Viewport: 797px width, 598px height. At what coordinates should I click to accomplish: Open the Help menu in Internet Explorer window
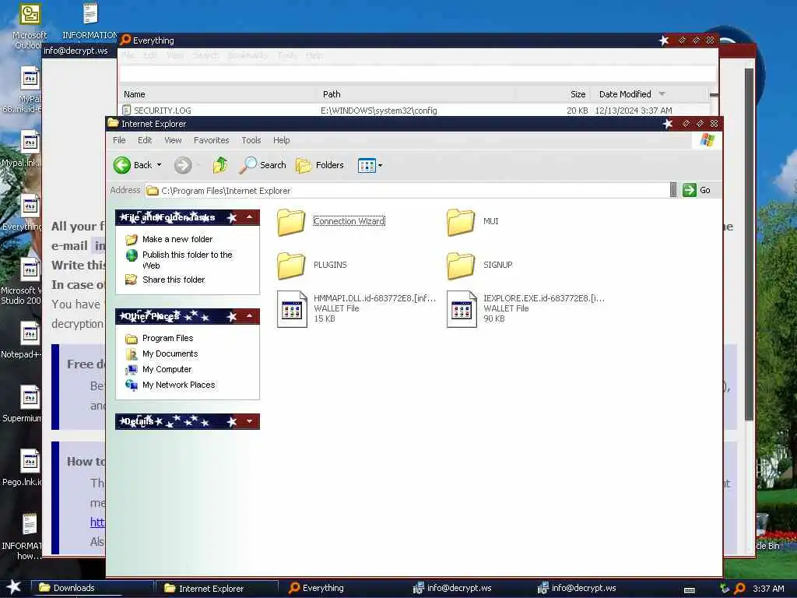pyautogui.click(x=282, y=140)
